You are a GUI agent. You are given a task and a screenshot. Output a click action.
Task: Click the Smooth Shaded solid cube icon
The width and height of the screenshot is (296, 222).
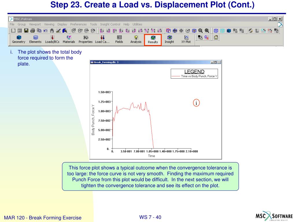pos(229,30)
